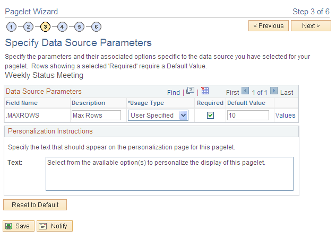Go to wizard step 1 circle
The image size is (336, 249).
[x=11, y=26]
